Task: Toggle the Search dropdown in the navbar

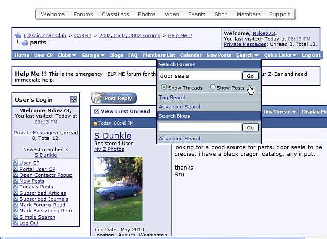Action: [x=247, y=55]
